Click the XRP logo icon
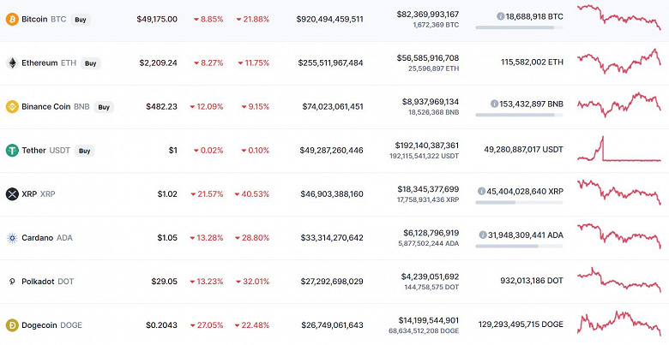Viewport: 669px width, 345px height. pos(12,194)
